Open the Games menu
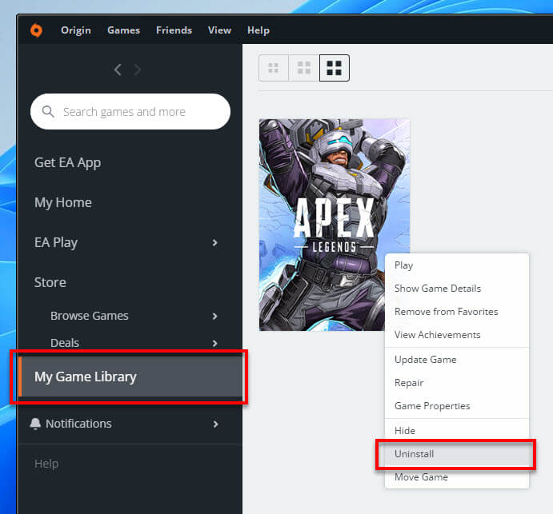The width and height of the screenshot is (553, 514). (123, 30)
